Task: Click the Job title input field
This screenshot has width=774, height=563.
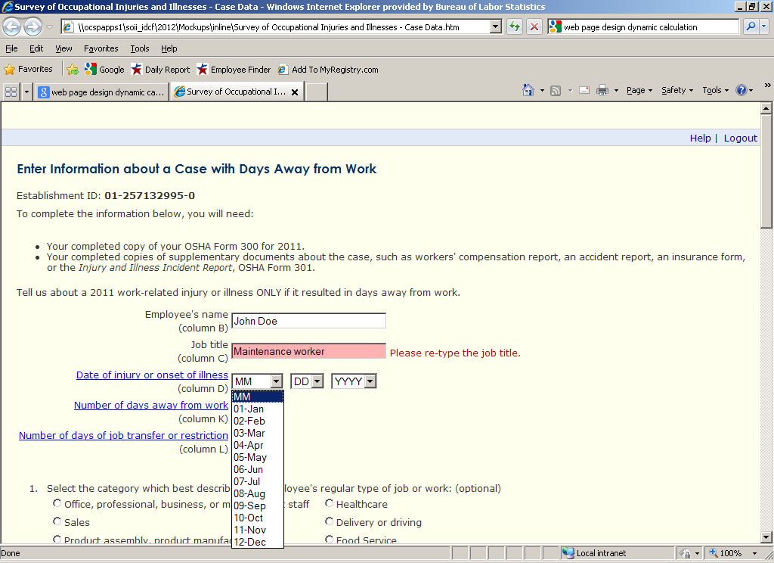Action: (308, 351)
